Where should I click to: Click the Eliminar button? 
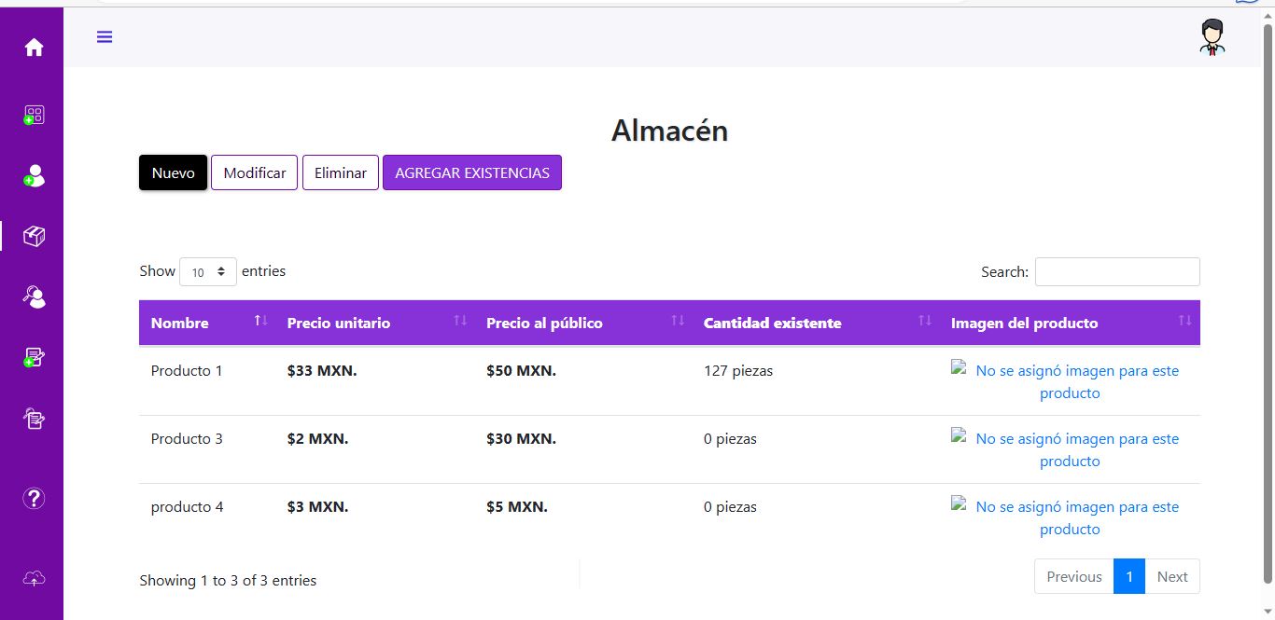tap(340, 172)
